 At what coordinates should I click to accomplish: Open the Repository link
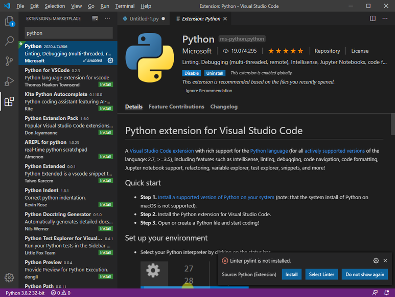[327, 51]
